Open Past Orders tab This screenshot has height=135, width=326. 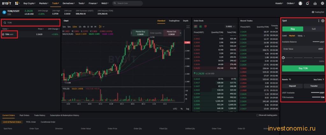24,115
